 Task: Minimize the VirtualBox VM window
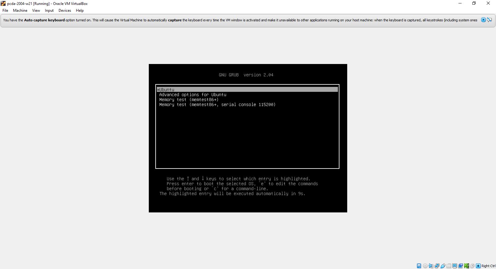click(460, 3)
